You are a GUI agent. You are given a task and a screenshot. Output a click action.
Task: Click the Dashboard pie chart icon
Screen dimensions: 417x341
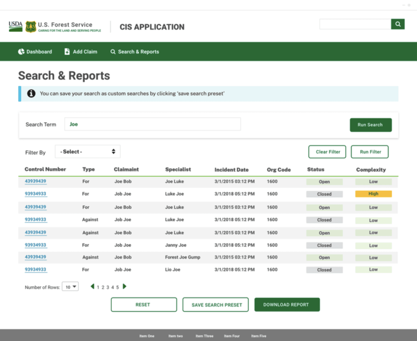[21, 52]
